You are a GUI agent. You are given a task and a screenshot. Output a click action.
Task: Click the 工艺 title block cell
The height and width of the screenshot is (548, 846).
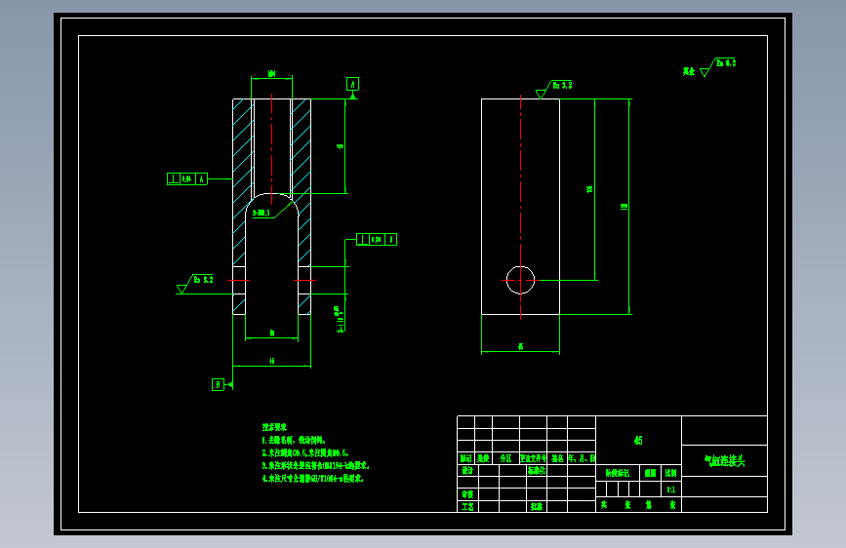tap(467, 506)
